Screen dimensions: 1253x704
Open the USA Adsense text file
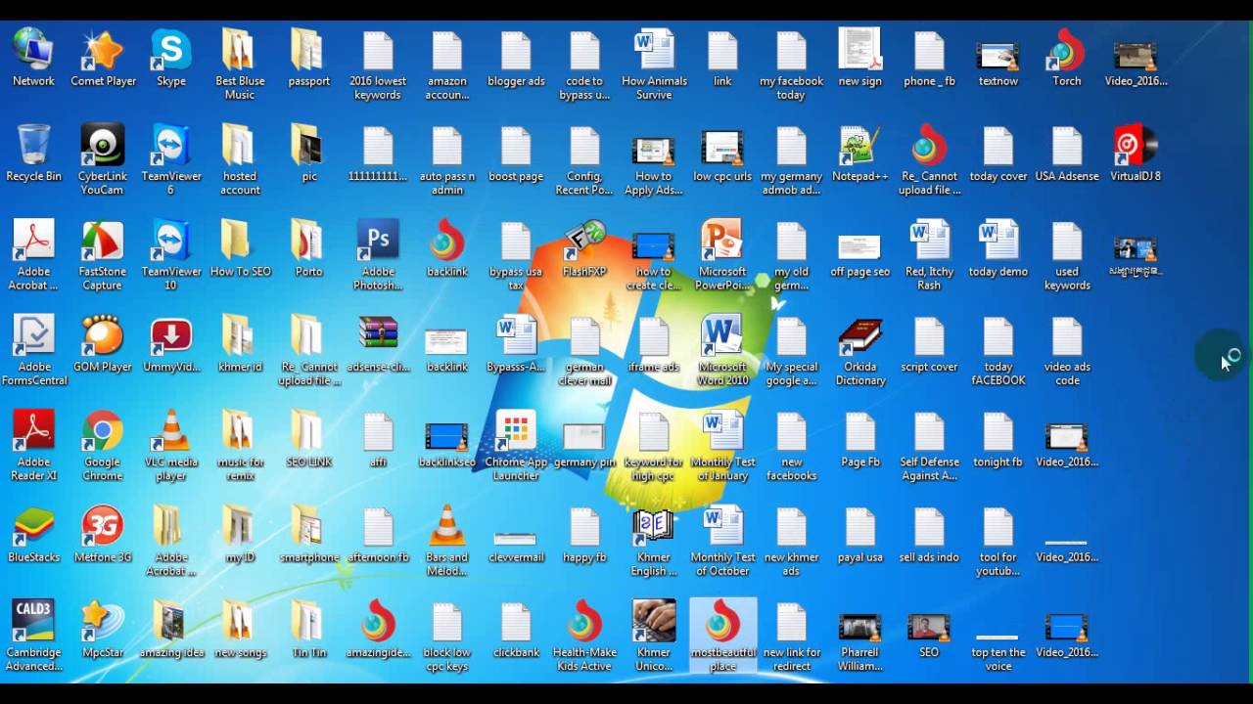(x=1067, y=154)
